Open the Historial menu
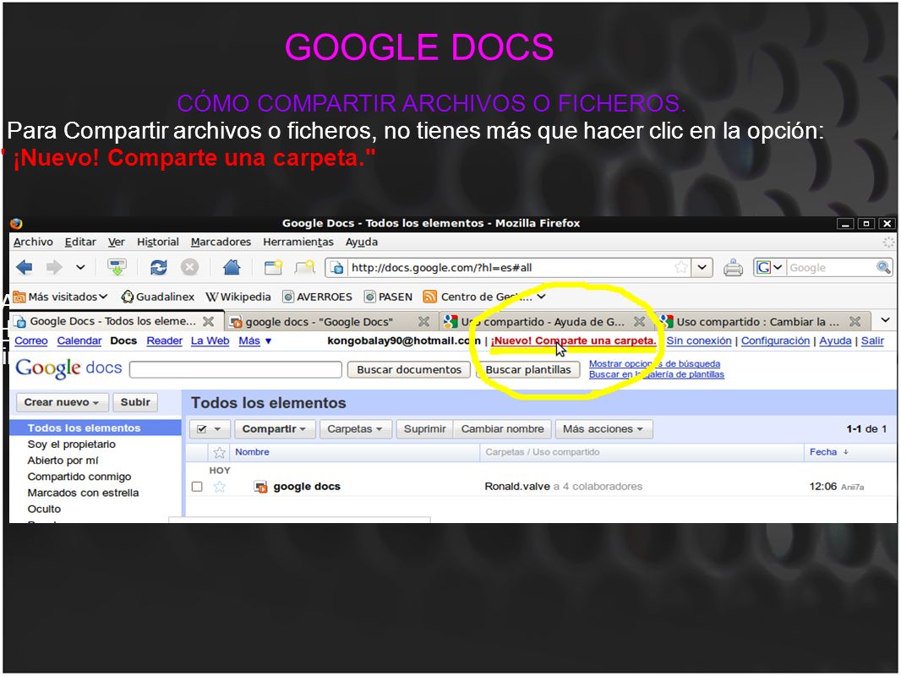Viewport: 901px width, 676px height. point(157,242)
